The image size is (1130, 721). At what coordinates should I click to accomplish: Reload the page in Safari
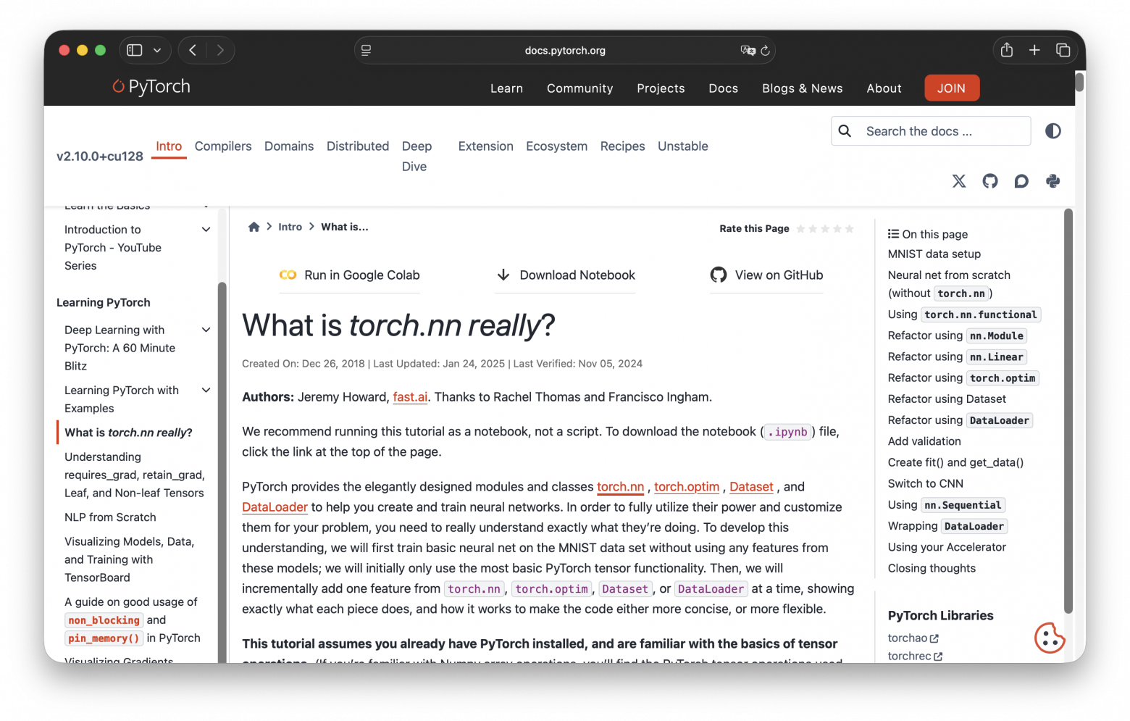(765, 51)
